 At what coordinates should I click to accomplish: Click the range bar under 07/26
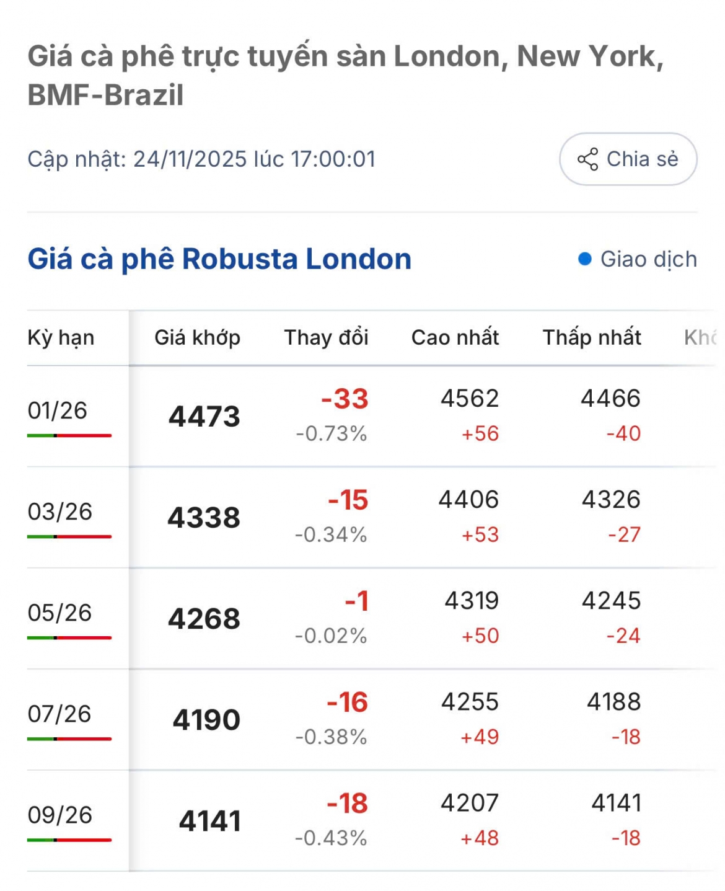click(x=69, y=739)
